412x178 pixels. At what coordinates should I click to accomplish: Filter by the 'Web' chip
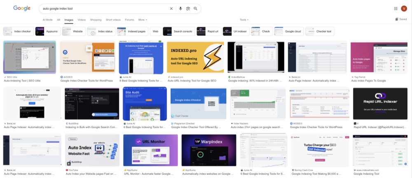click(156, 32)
